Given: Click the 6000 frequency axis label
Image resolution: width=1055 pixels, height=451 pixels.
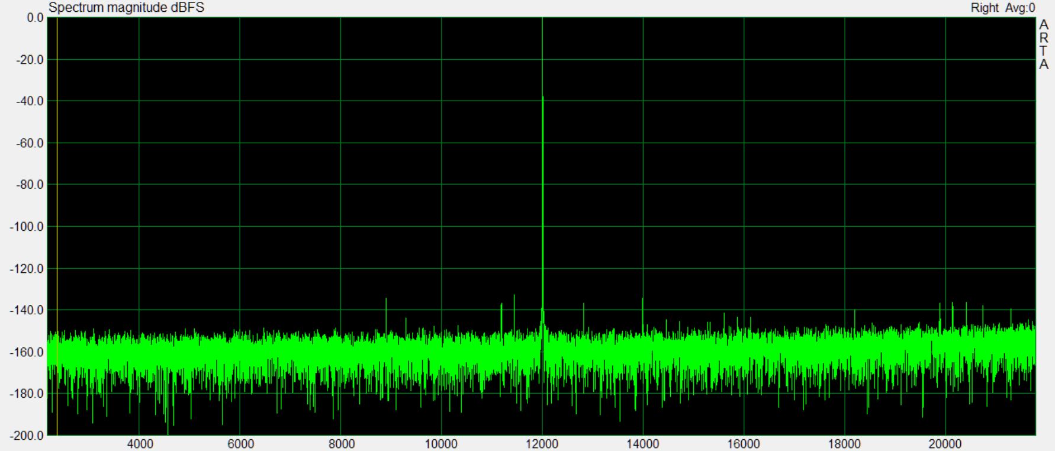Looking at the screenshot, I should [240, 444].
